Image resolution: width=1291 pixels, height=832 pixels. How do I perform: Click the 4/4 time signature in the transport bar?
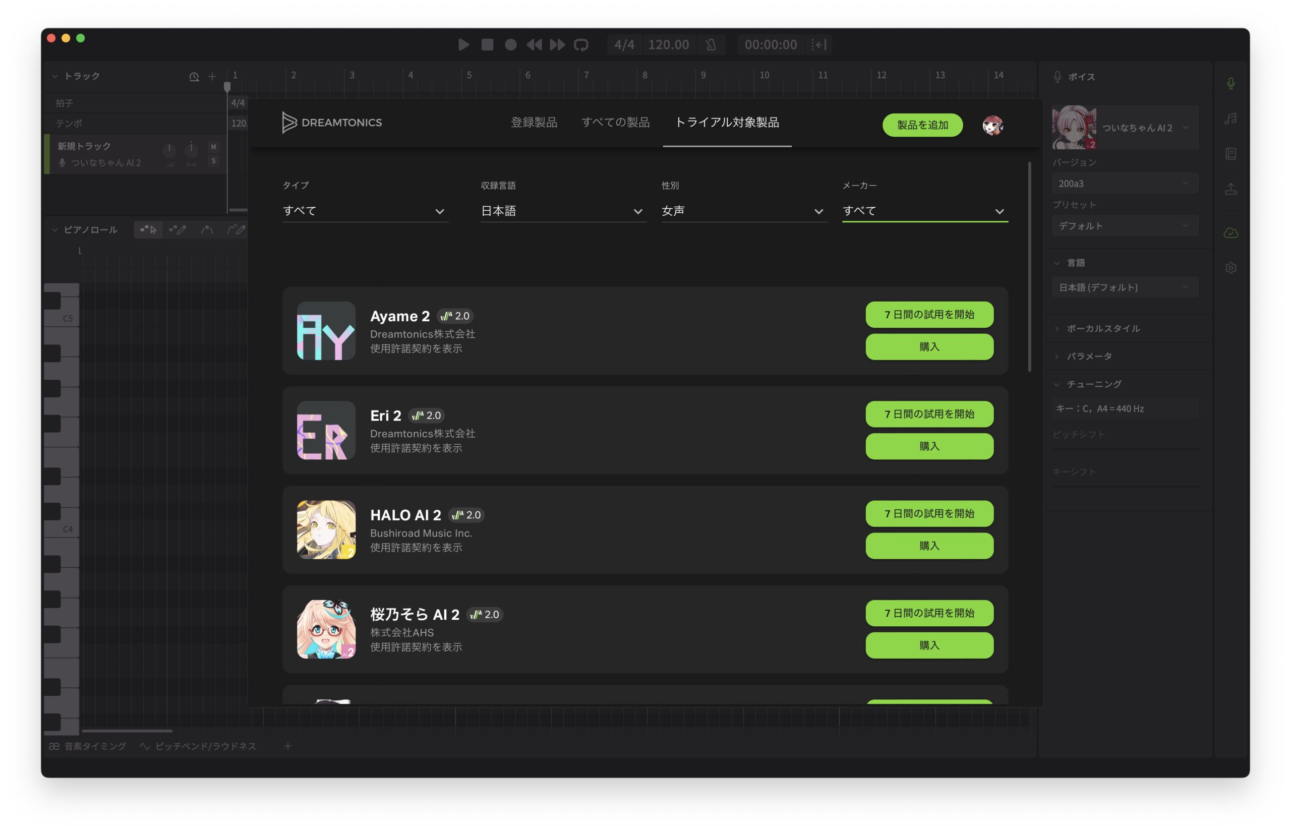point(624,44)
